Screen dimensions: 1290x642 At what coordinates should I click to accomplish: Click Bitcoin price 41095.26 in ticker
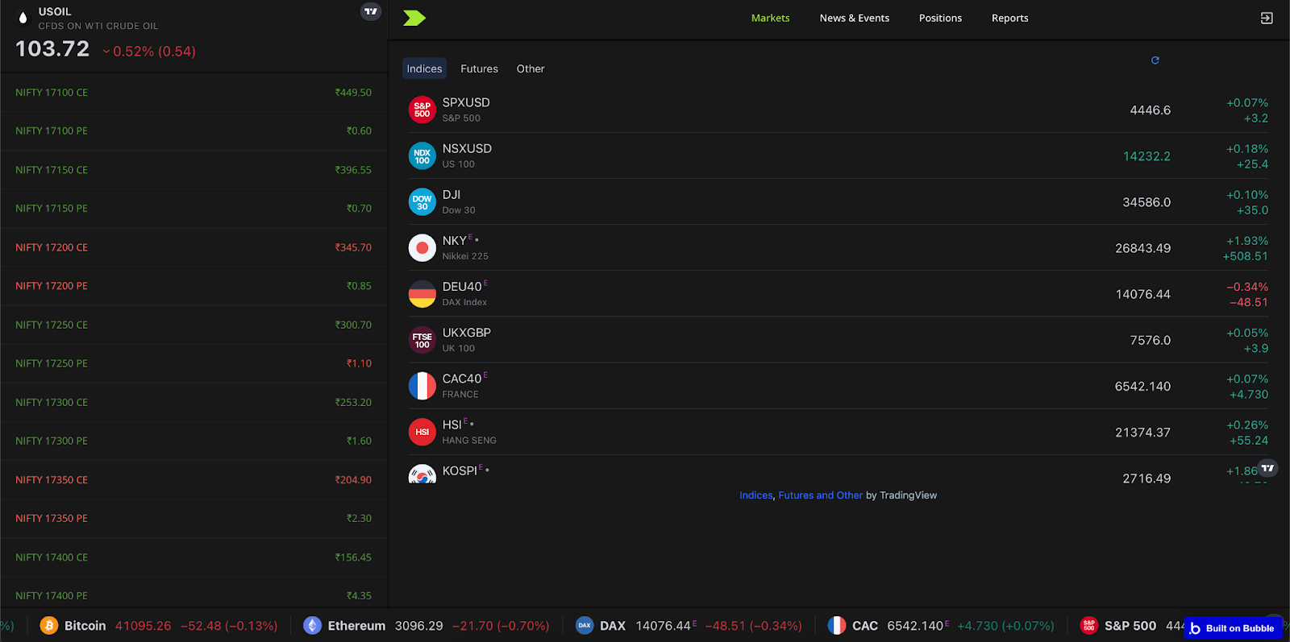144,626
